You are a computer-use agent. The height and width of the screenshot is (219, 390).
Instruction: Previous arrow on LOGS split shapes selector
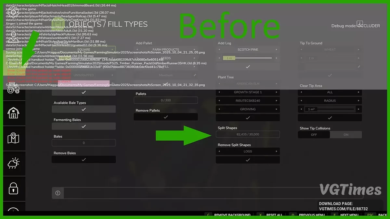pyautogui.click(x=219, y=151)
